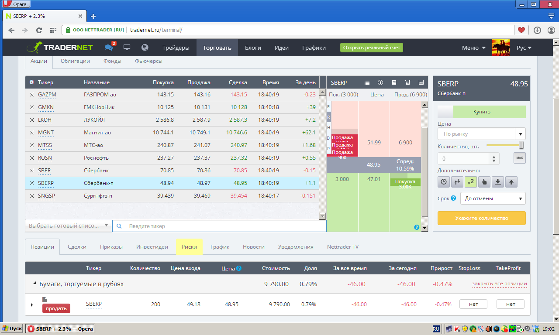This screenshot has width=559, height=335.
Task: Open the Сделки tab
Action: coord(77,246)
